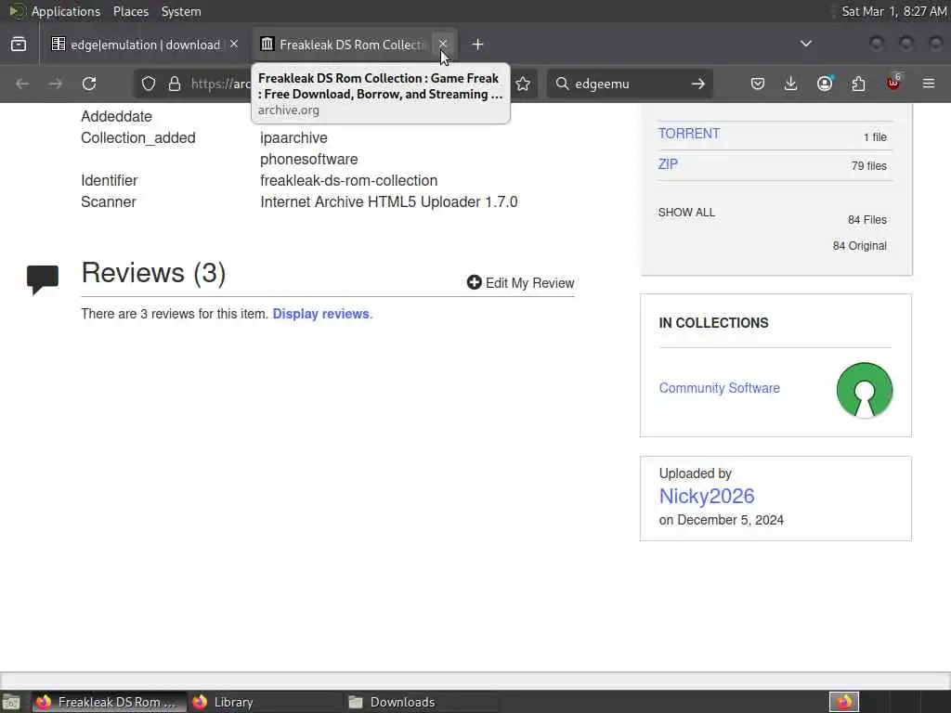The width and height of the screenshot is (951, 713).
Task: Click 'on December 5, 2024' upload date
Action: (x=721, y=520)
